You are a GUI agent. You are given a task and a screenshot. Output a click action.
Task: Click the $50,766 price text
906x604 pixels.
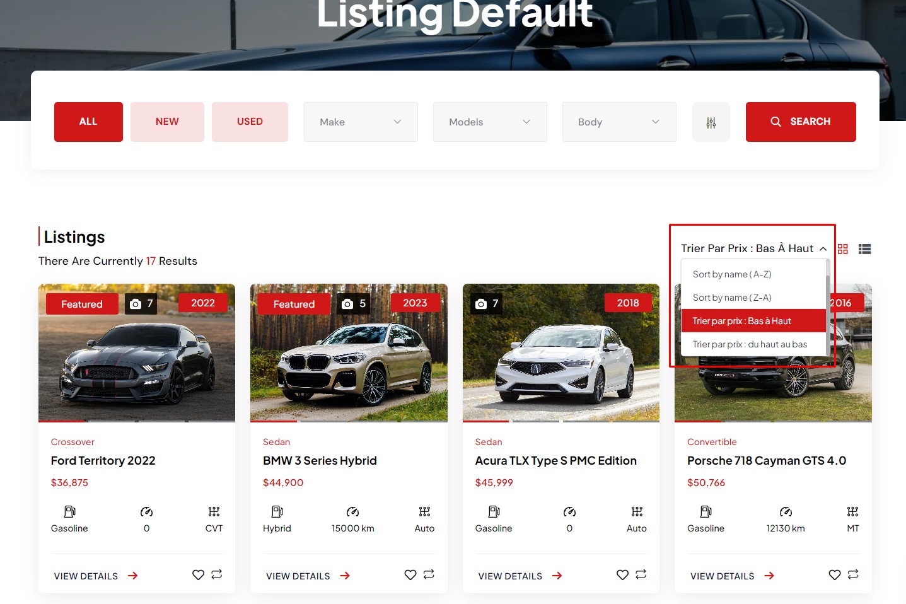coord(706,483)
